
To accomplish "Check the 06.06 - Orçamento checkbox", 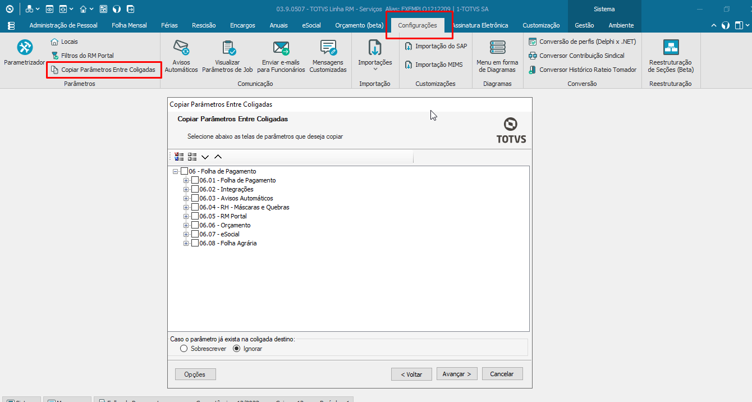I will 195,225.
